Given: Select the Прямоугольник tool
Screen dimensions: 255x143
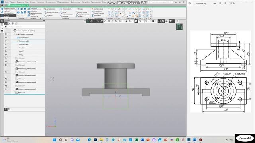Looking at the screenshot, I should point(51,12).
